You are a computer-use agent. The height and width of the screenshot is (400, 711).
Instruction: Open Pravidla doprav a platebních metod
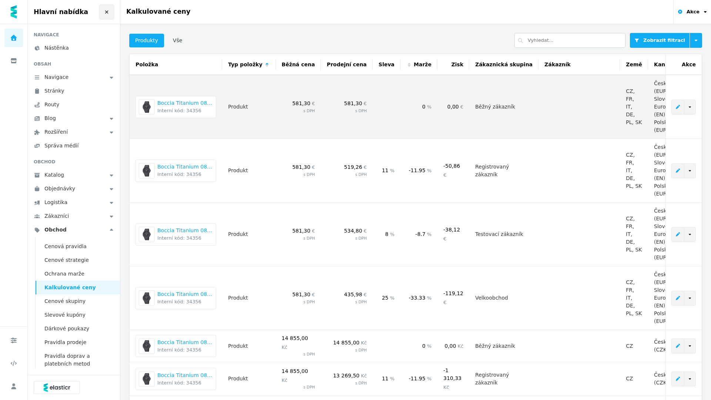coord(78,360)
